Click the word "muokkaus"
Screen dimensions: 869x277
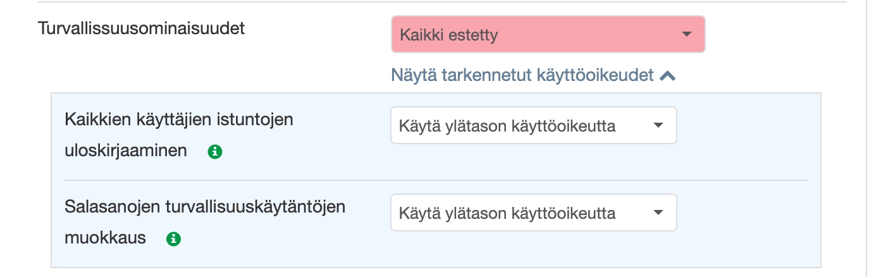point(105,238)
